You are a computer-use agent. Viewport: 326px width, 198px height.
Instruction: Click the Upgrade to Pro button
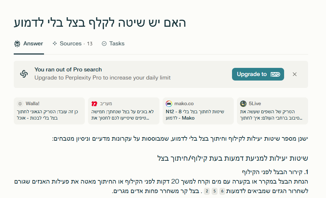click(x=258, y=74)
